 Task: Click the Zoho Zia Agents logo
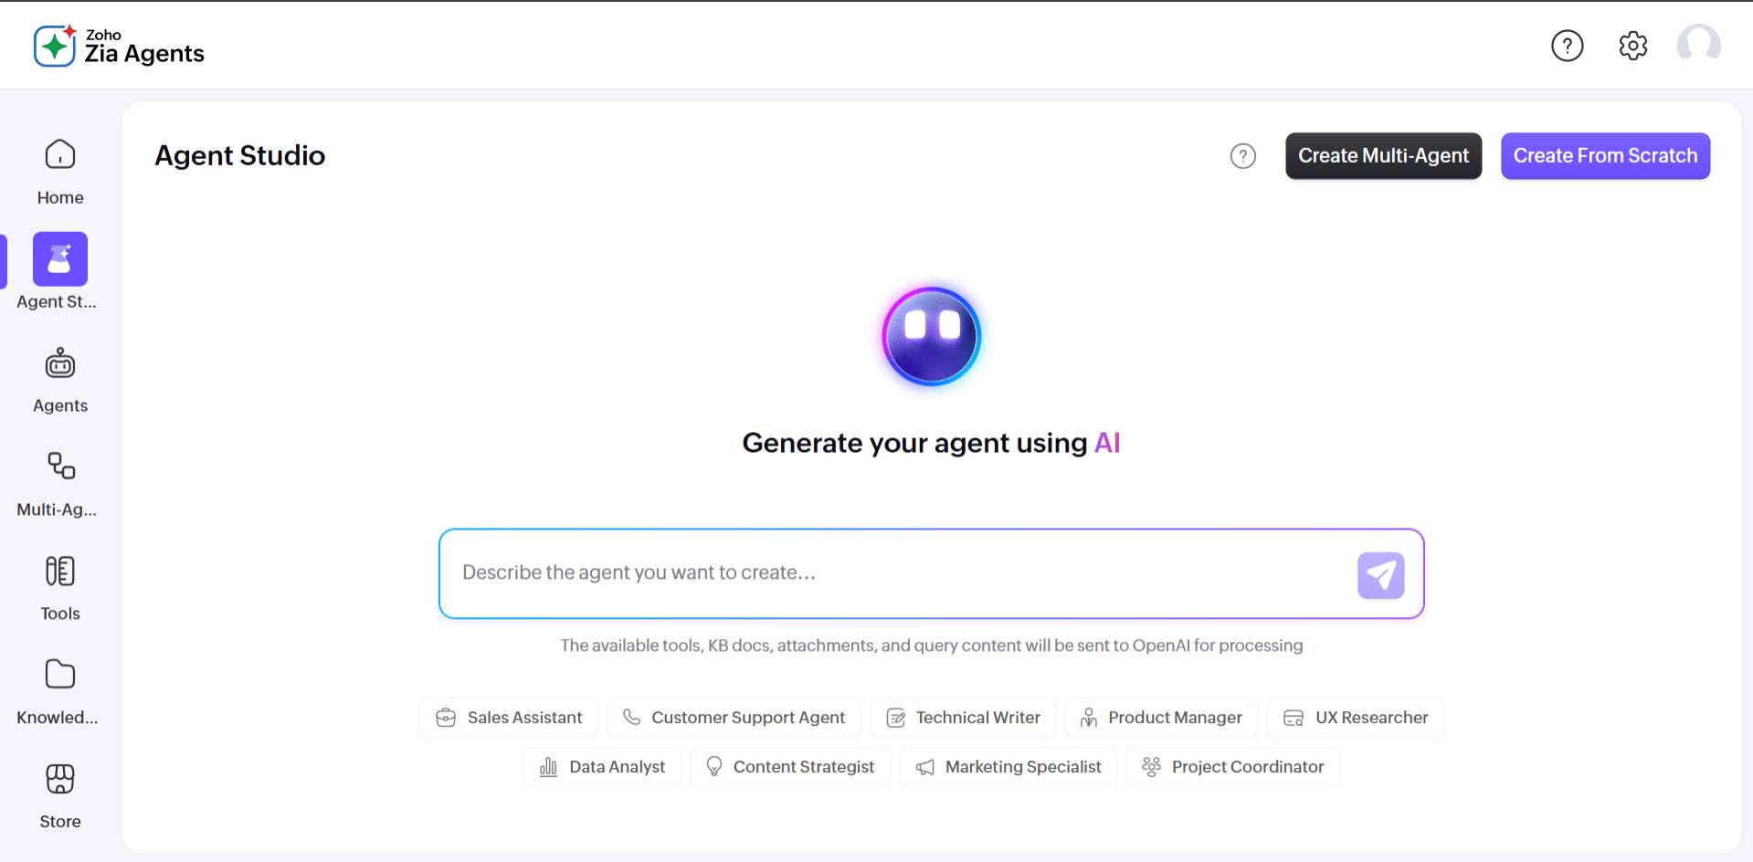[119, 46]
